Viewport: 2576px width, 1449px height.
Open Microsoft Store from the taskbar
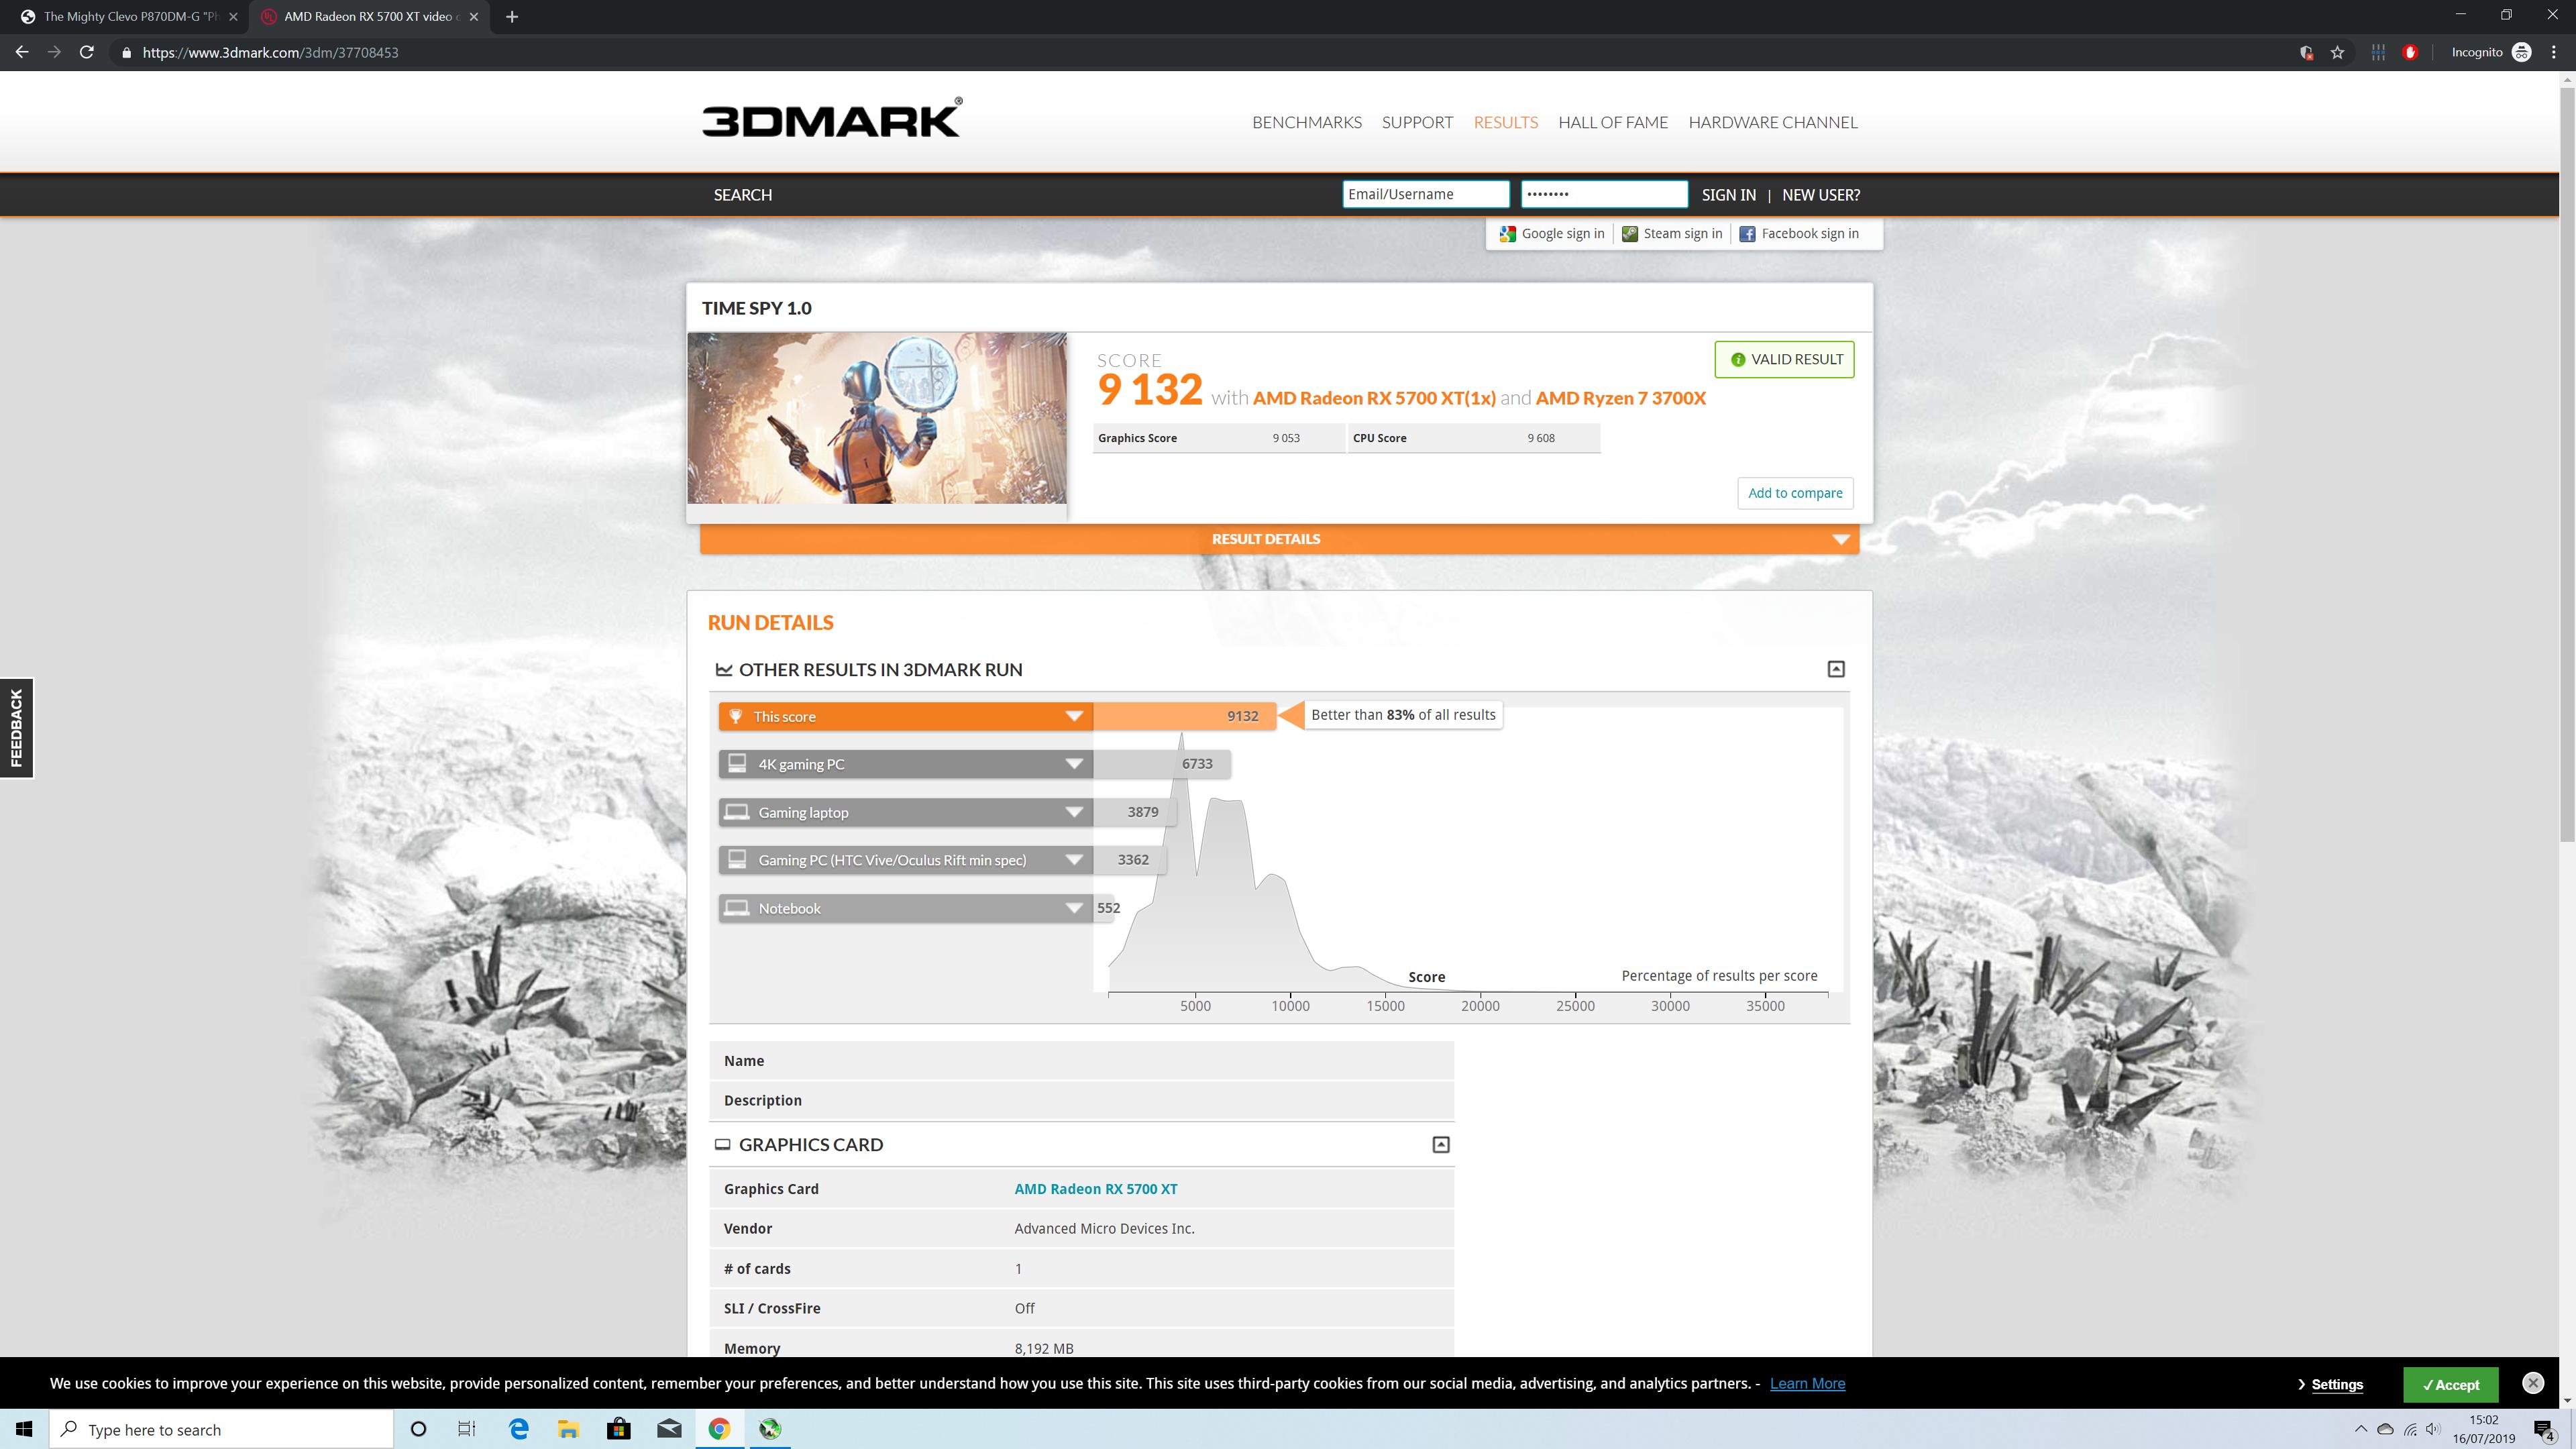point(619,1429)
